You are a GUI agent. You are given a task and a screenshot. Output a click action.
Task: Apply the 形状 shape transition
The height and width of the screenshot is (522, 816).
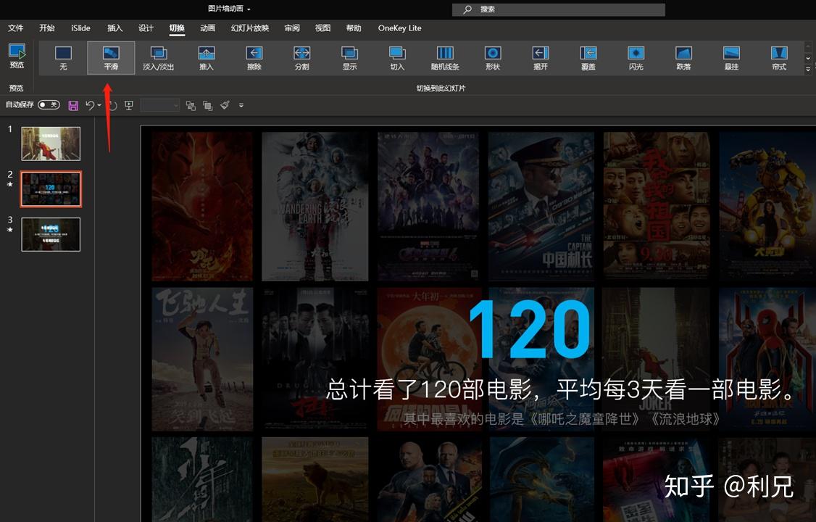[x=493, y=58]
